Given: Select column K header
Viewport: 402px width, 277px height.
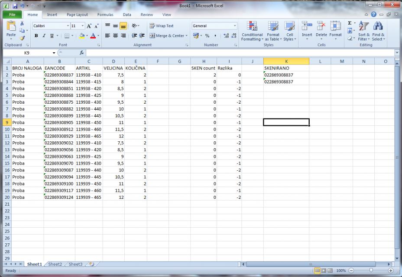Looking at the screenshot, I should click(x=286, y=61).
